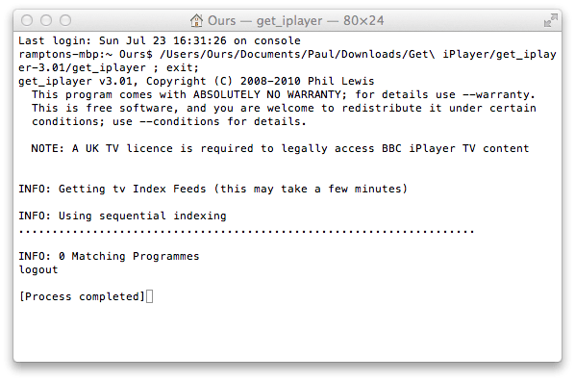Screen dimensions: 575x381
Task: Zoom the Terminal window using third button
Action: click(x=65, y=20)
